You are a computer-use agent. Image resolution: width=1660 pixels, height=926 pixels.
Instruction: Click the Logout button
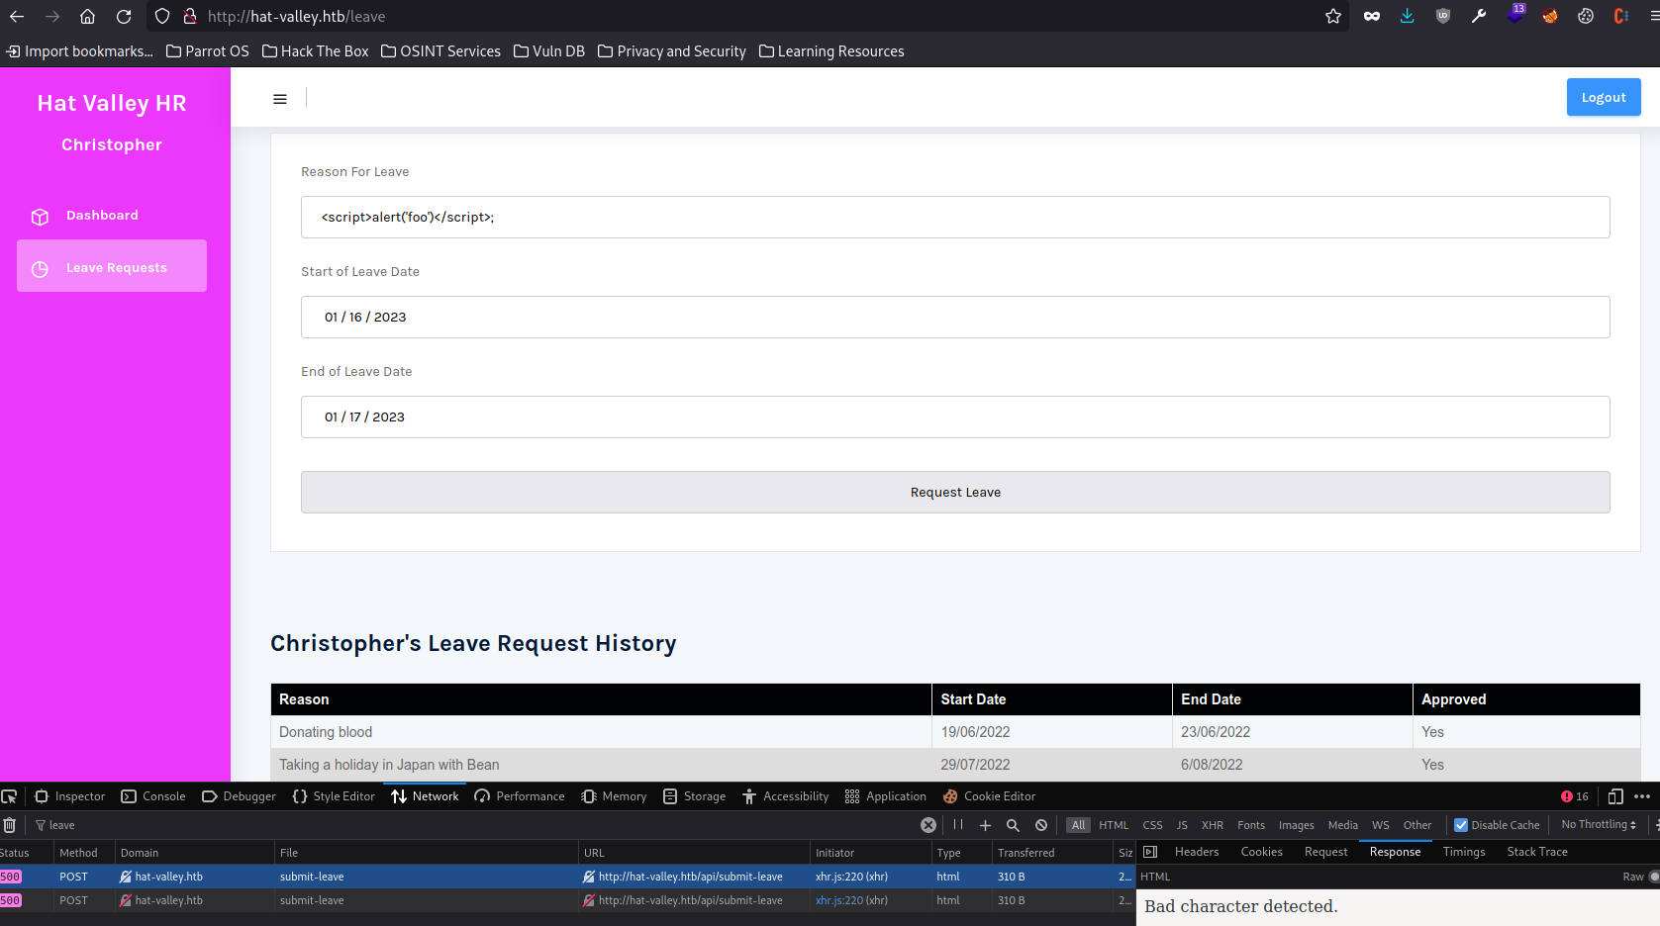pyautogui.click(x=1603, y=97)
